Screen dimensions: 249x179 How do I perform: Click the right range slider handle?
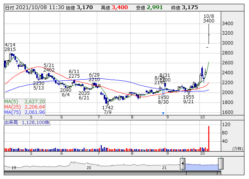pyautogui.click(x=221, y=163)
